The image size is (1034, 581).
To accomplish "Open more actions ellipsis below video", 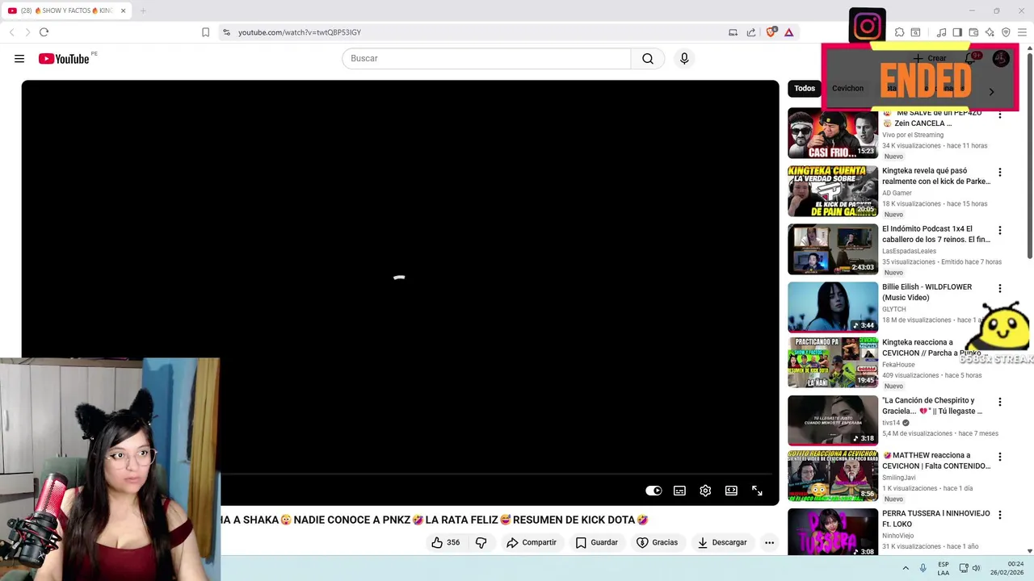I will click(x=769, y=542).
